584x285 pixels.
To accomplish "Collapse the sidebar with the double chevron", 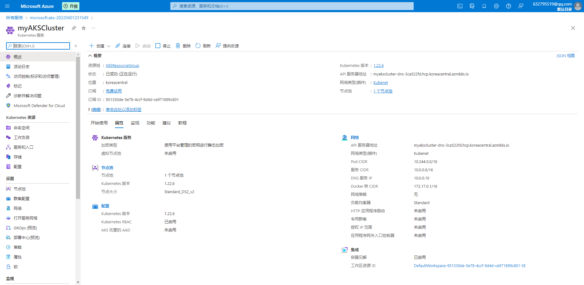I will click(x=76, y=46).
